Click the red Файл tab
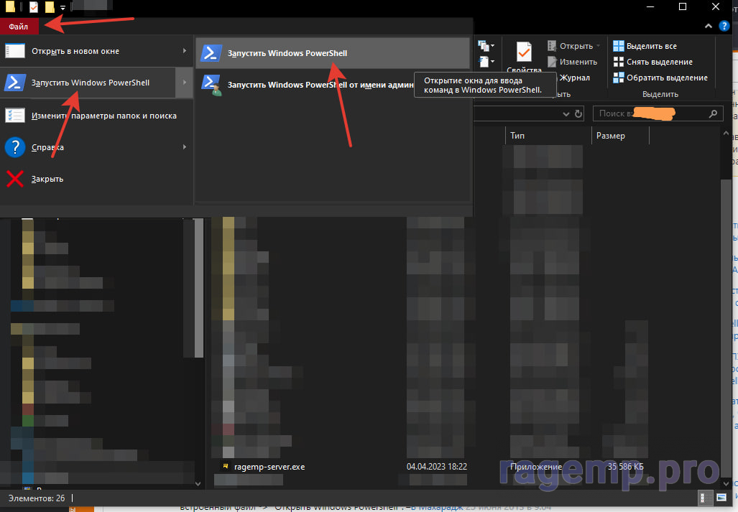The width and height of the screenshot is (738, 512). click(x=19, y=27)
